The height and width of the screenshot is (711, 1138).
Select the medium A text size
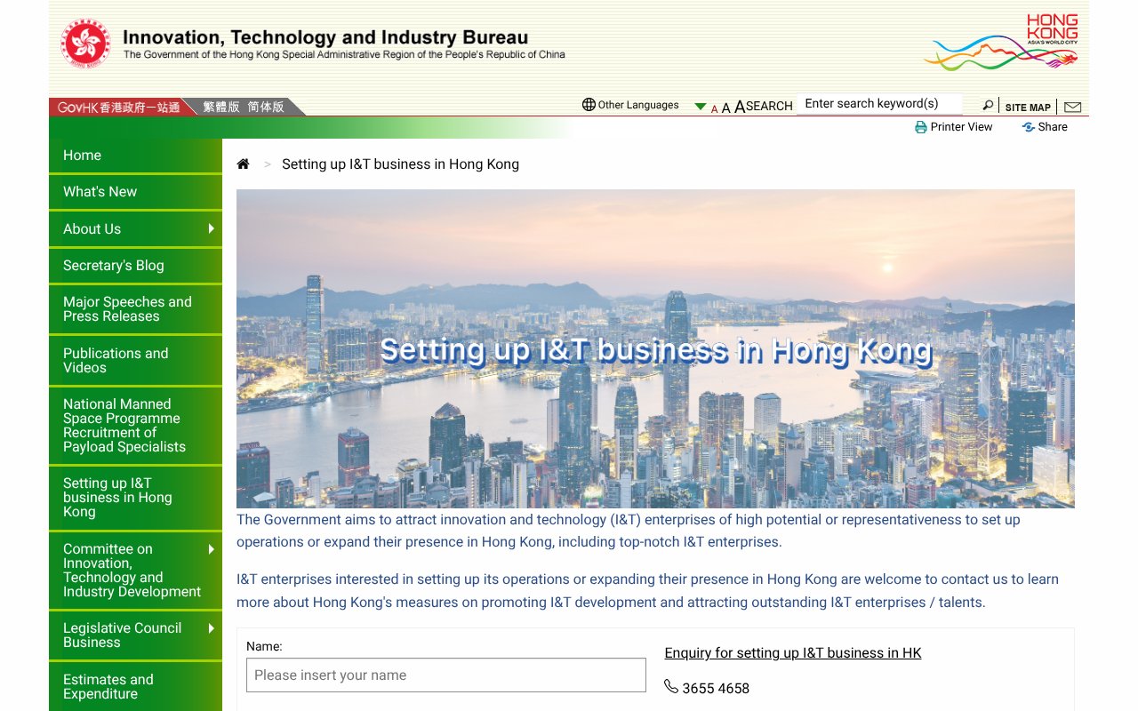727,108
